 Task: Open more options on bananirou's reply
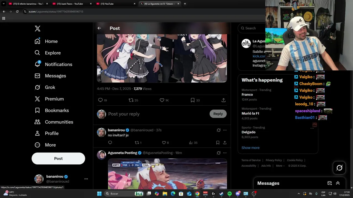pos(225,130)
